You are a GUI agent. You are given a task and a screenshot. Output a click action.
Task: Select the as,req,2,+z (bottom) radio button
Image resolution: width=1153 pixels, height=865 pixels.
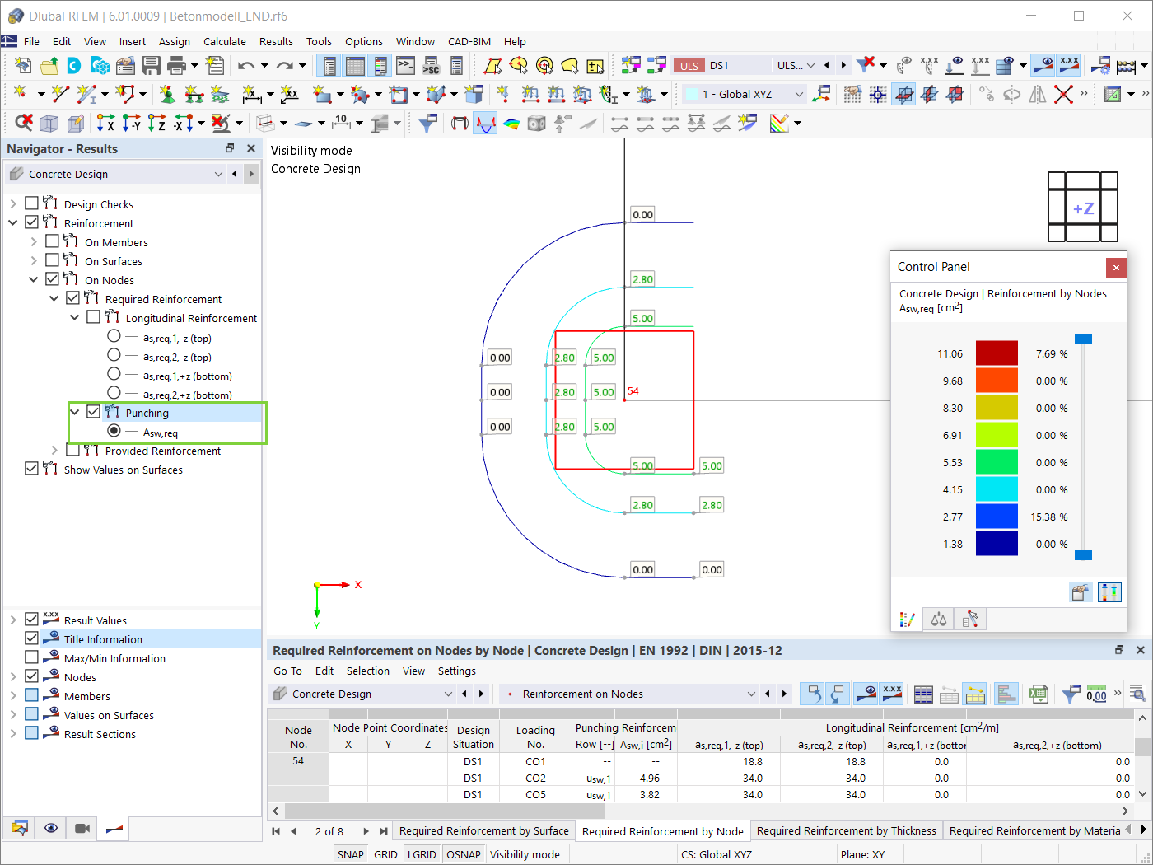114,393
